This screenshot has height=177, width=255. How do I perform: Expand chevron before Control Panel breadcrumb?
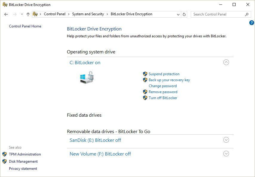41,14
